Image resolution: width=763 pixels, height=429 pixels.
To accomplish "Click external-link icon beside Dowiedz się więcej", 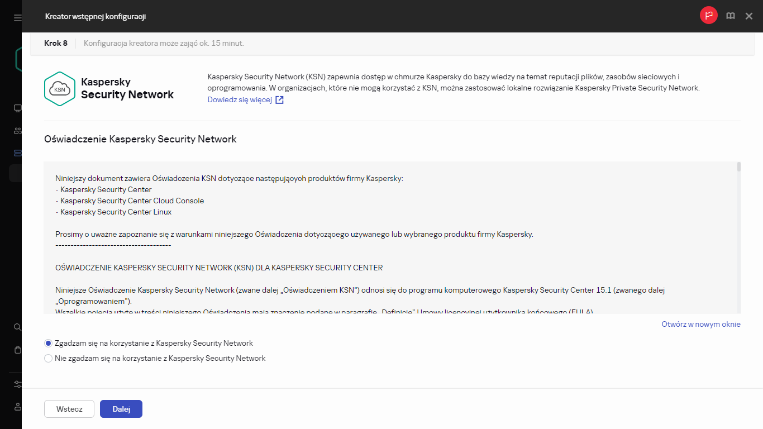I will pos(279,100).
